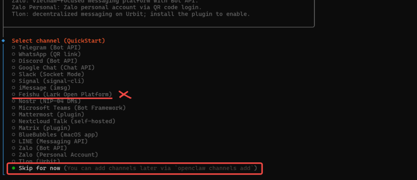Select Nostr (NIP-04 DMs) channel

coord(47,101)
